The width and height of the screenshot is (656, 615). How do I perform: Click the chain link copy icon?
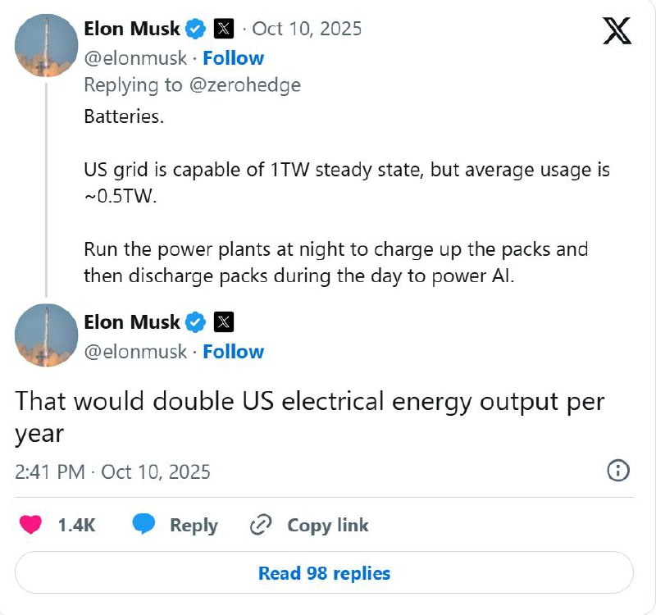[x=261, y=525]
